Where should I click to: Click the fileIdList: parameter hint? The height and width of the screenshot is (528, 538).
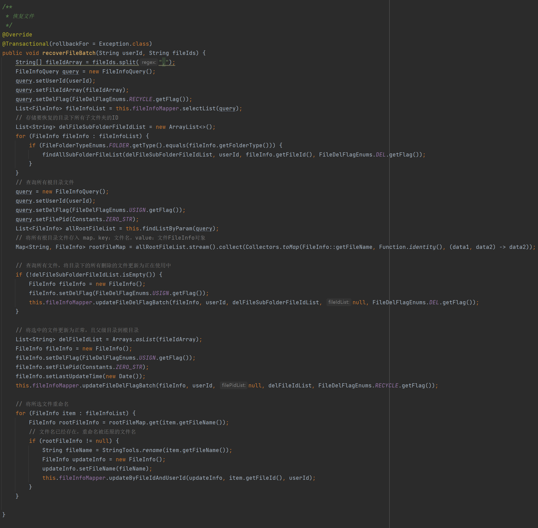click(339, 302)
